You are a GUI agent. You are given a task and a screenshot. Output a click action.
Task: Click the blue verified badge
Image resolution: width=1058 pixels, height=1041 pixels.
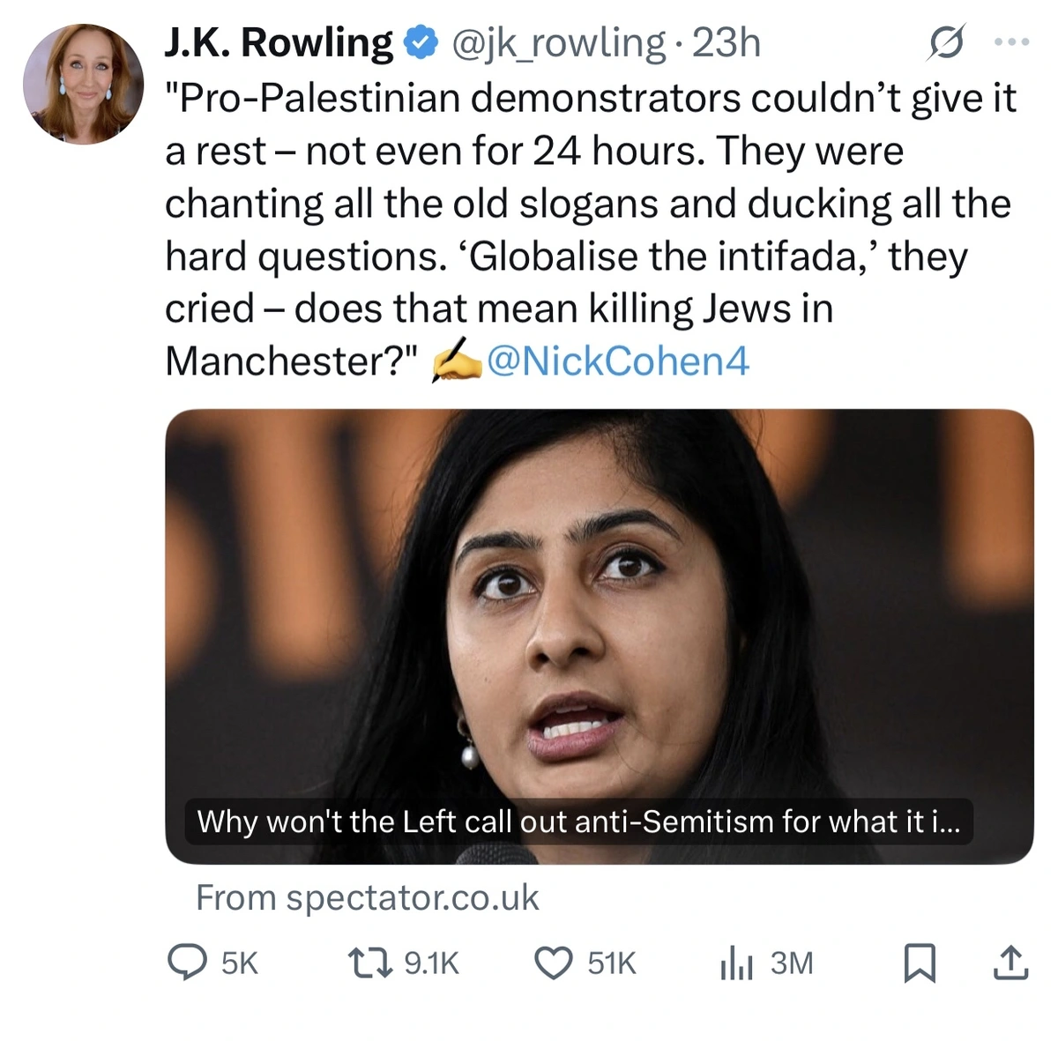coord(421,42)
